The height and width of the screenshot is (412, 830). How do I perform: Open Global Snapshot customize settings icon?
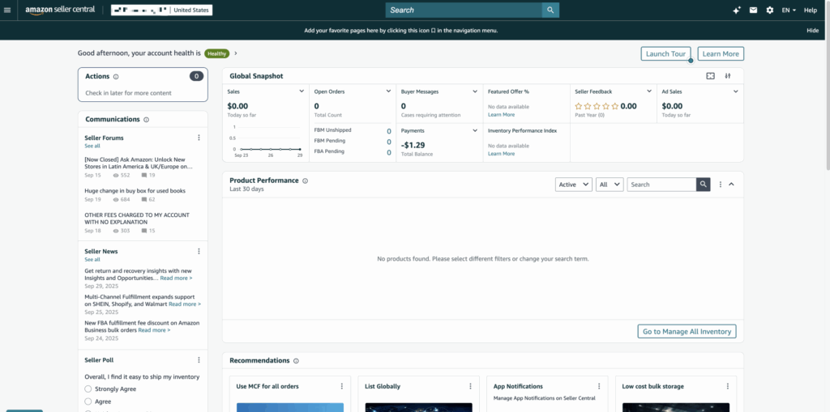[728, 76]
